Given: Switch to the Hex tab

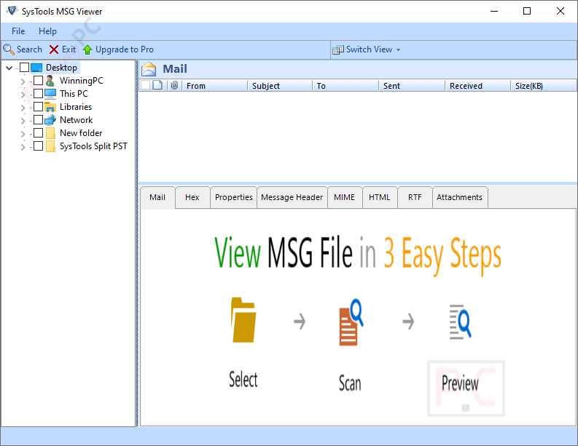Looking at the screenshot, I should click(192, 198).
